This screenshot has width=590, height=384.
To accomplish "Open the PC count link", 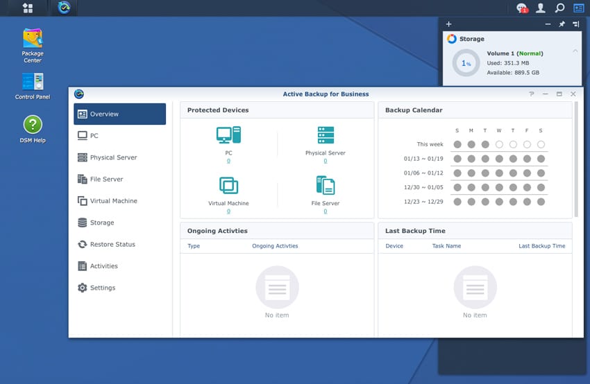I will tap(228, 161).
